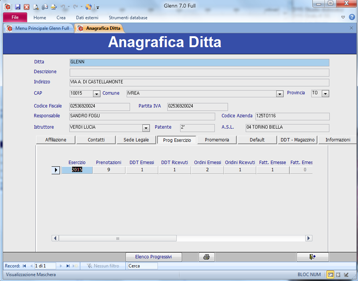This screenshot has width=358, height=281.
Task: Expand the CAP dropdown
Action: (96, 94)
